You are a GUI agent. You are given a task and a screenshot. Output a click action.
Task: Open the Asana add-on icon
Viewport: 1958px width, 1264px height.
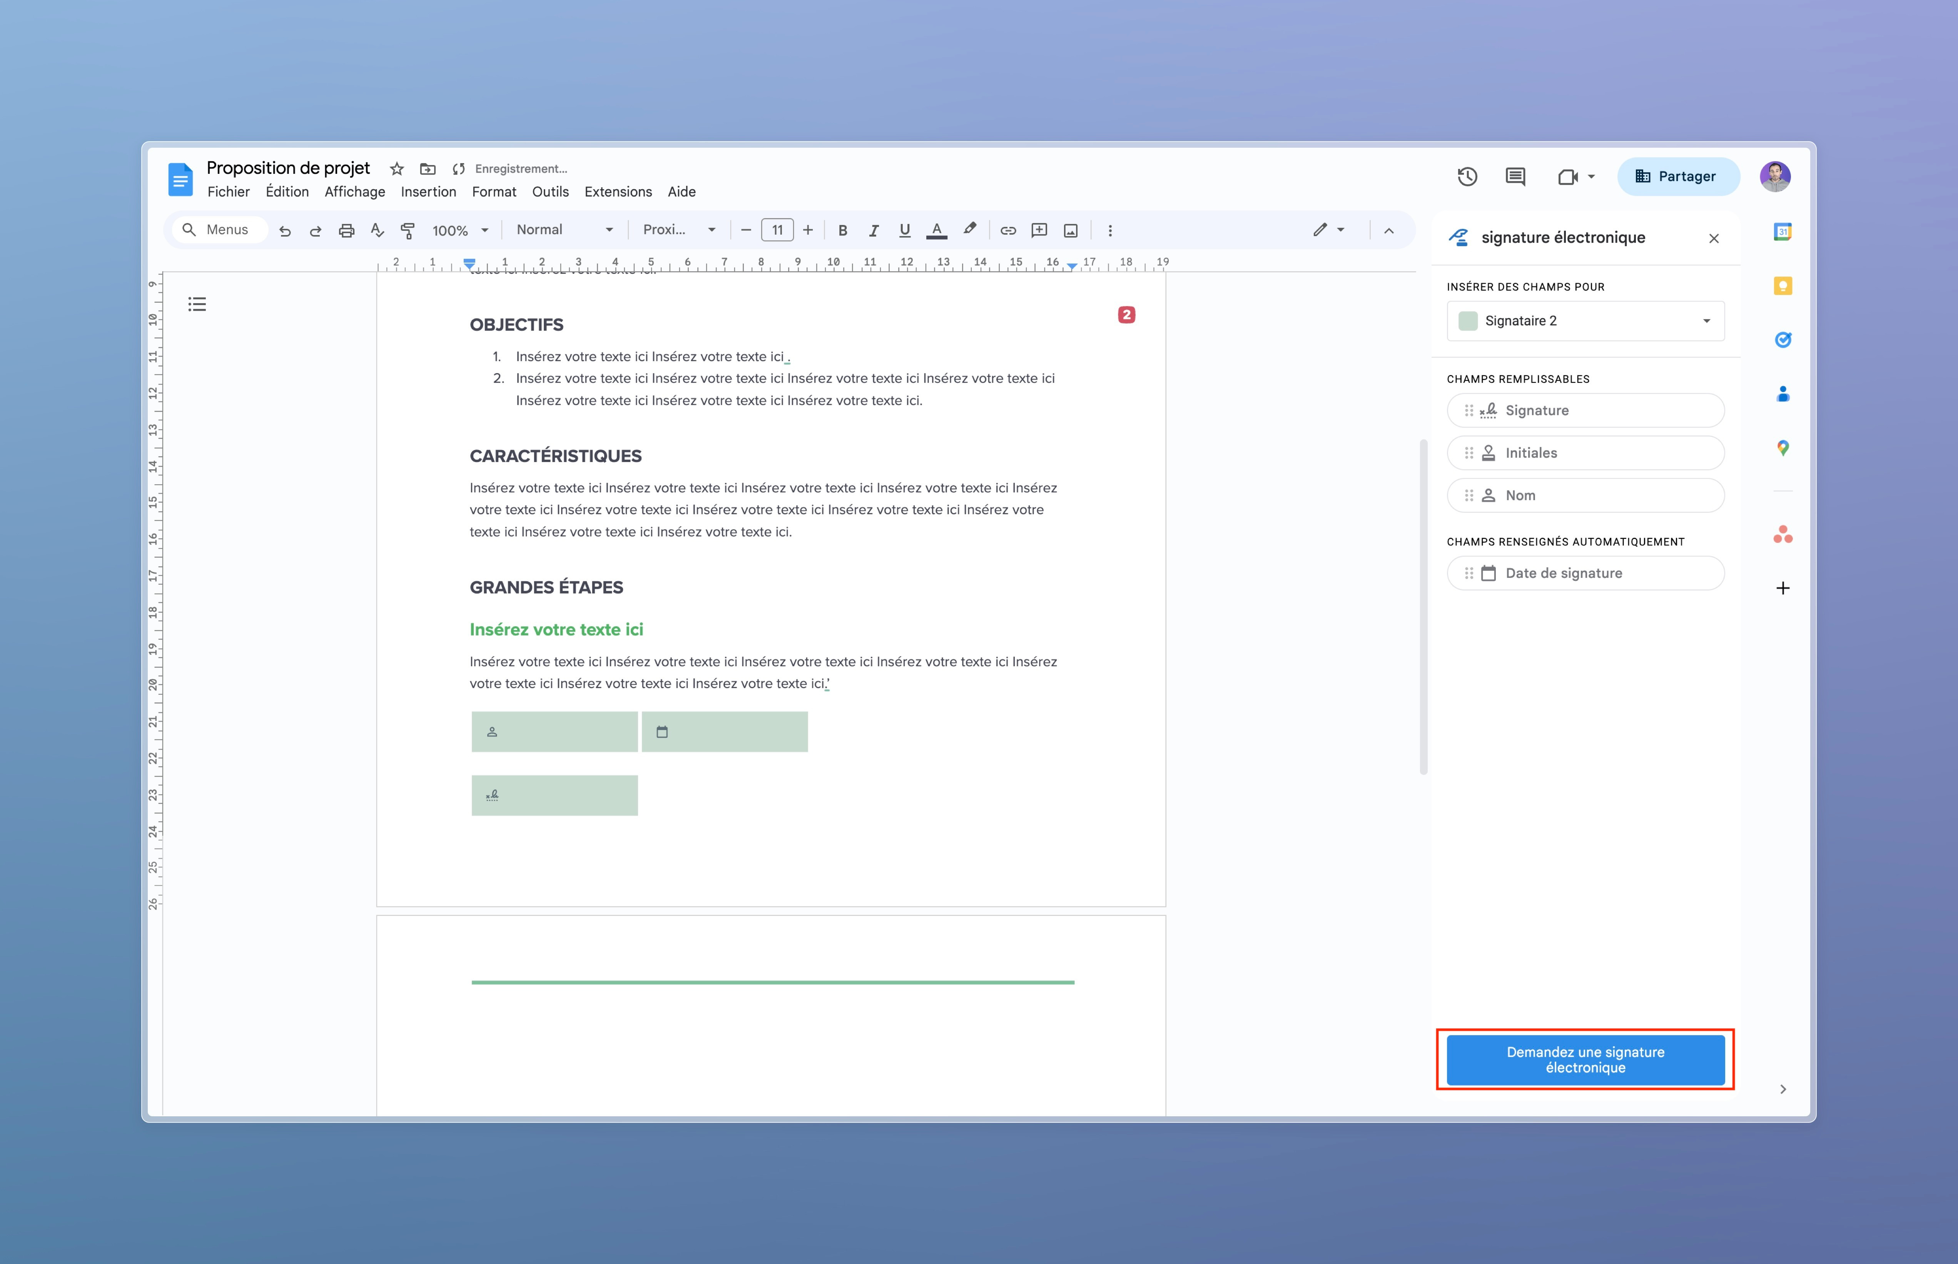coord(1782,535)
